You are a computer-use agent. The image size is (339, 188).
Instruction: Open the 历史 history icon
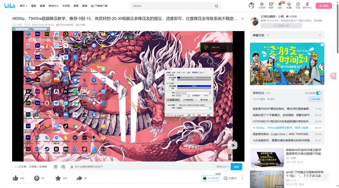pos(298,6)
